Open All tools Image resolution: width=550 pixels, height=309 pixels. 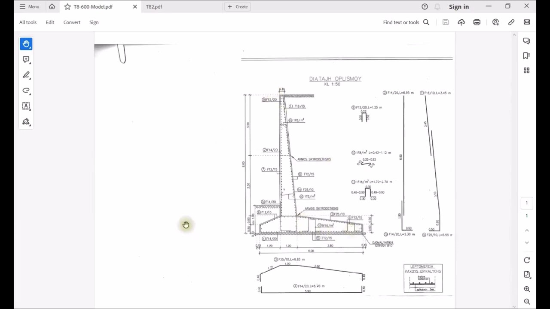tap(28, 22)
